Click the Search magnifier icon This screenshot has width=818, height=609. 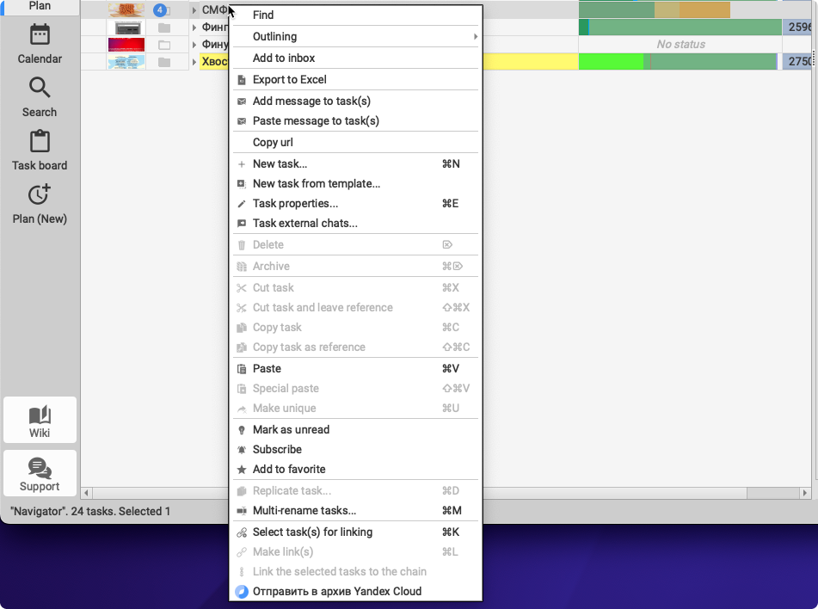[40, 88]
